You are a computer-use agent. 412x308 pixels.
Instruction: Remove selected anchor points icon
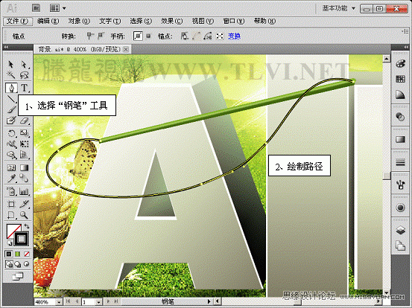[185, 36]
